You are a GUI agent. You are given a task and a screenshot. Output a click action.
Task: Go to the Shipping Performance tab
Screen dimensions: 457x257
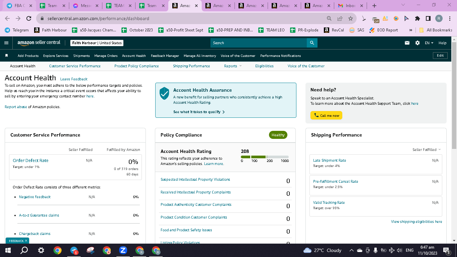coord(191,66)
